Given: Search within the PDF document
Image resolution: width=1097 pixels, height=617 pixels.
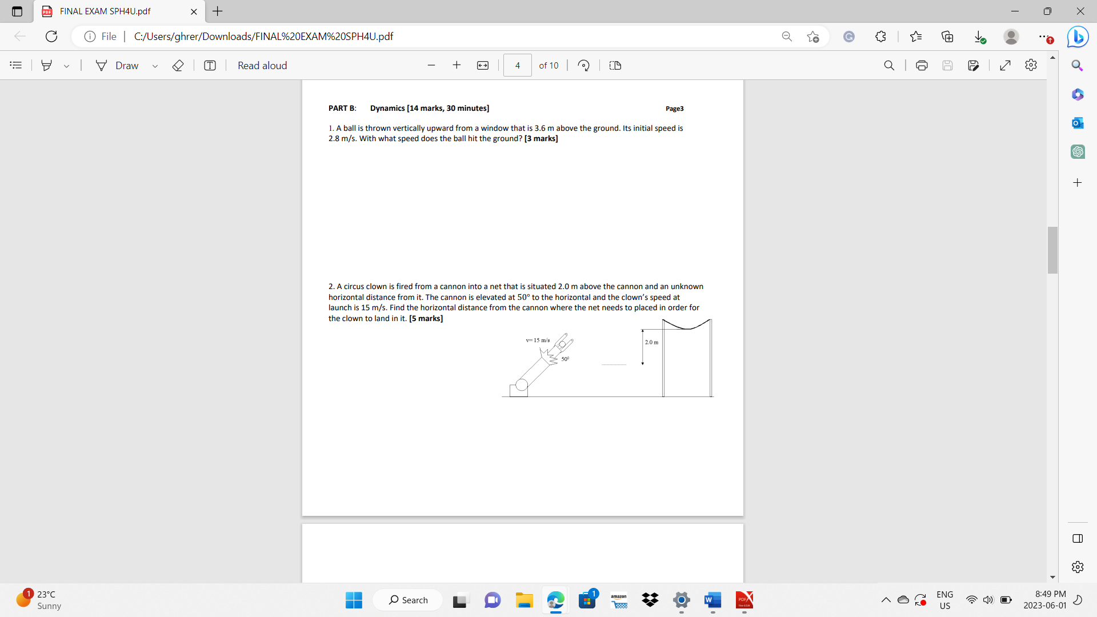Looking at the screenshot, I should [x=890, y=65].
